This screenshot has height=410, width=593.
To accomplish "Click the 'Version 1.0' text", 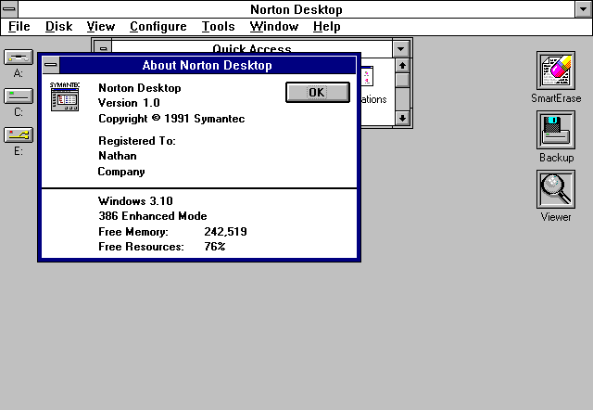I will [x=129, y=103].
